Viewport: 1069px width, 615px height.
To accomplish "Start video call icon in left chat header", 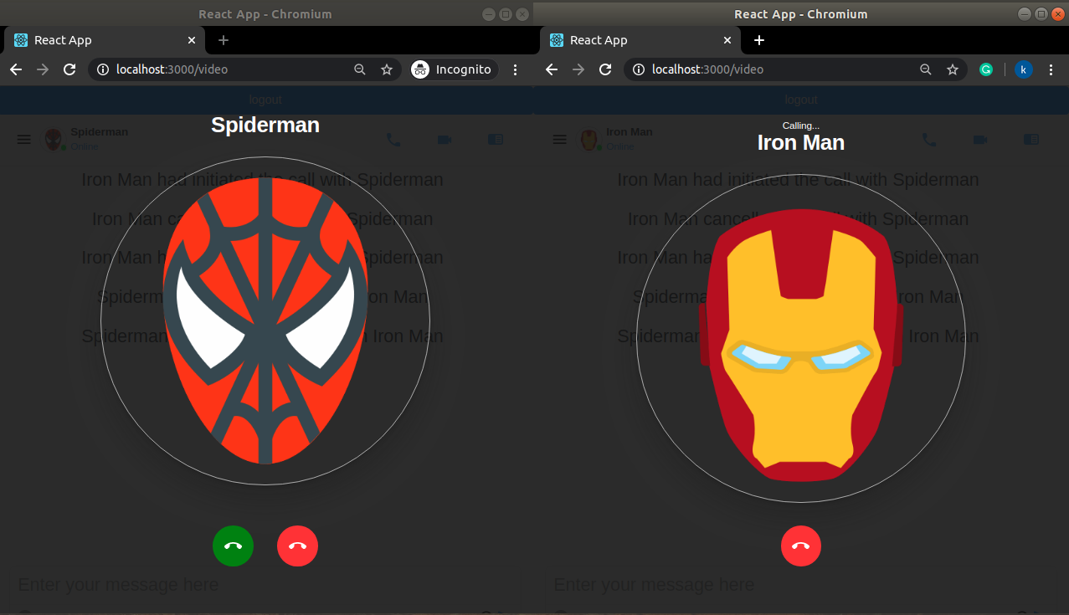I will [x=445, y=140].
